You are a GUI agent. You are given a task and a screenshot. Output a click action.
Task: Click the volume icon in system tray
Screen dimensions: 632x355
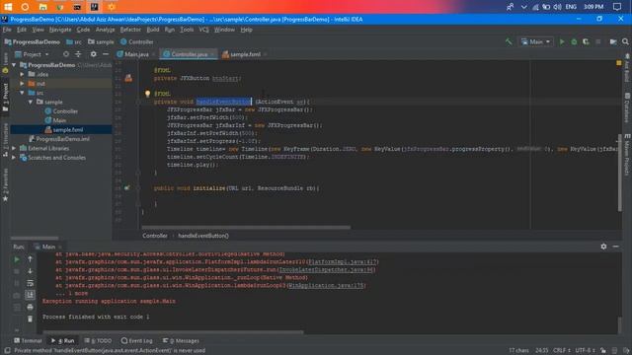[x=557, y=7]
